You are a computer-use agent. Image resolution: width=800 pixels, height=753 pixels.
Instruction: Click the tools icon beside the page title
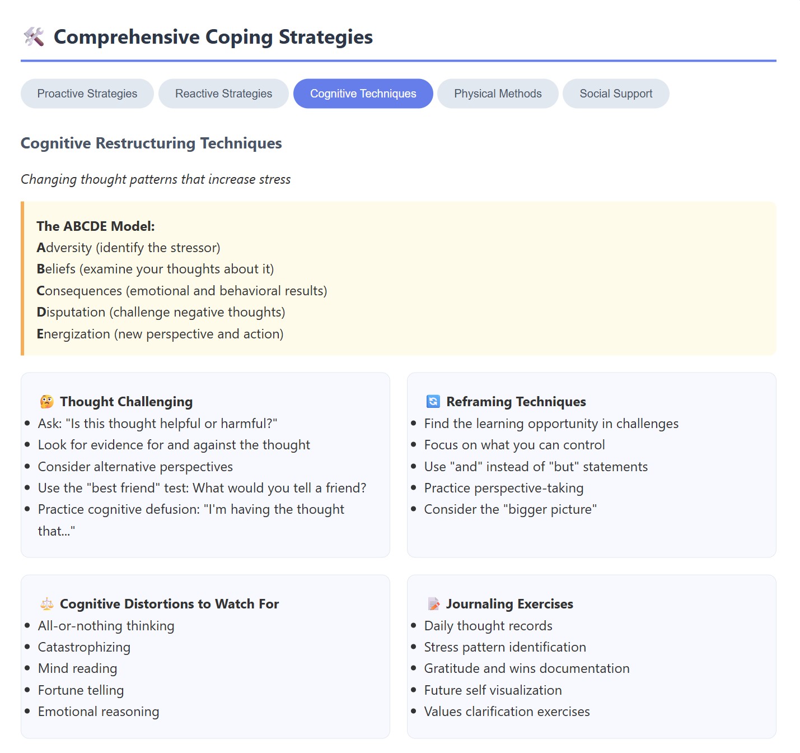pyautogui.click(x=34, y=37)
